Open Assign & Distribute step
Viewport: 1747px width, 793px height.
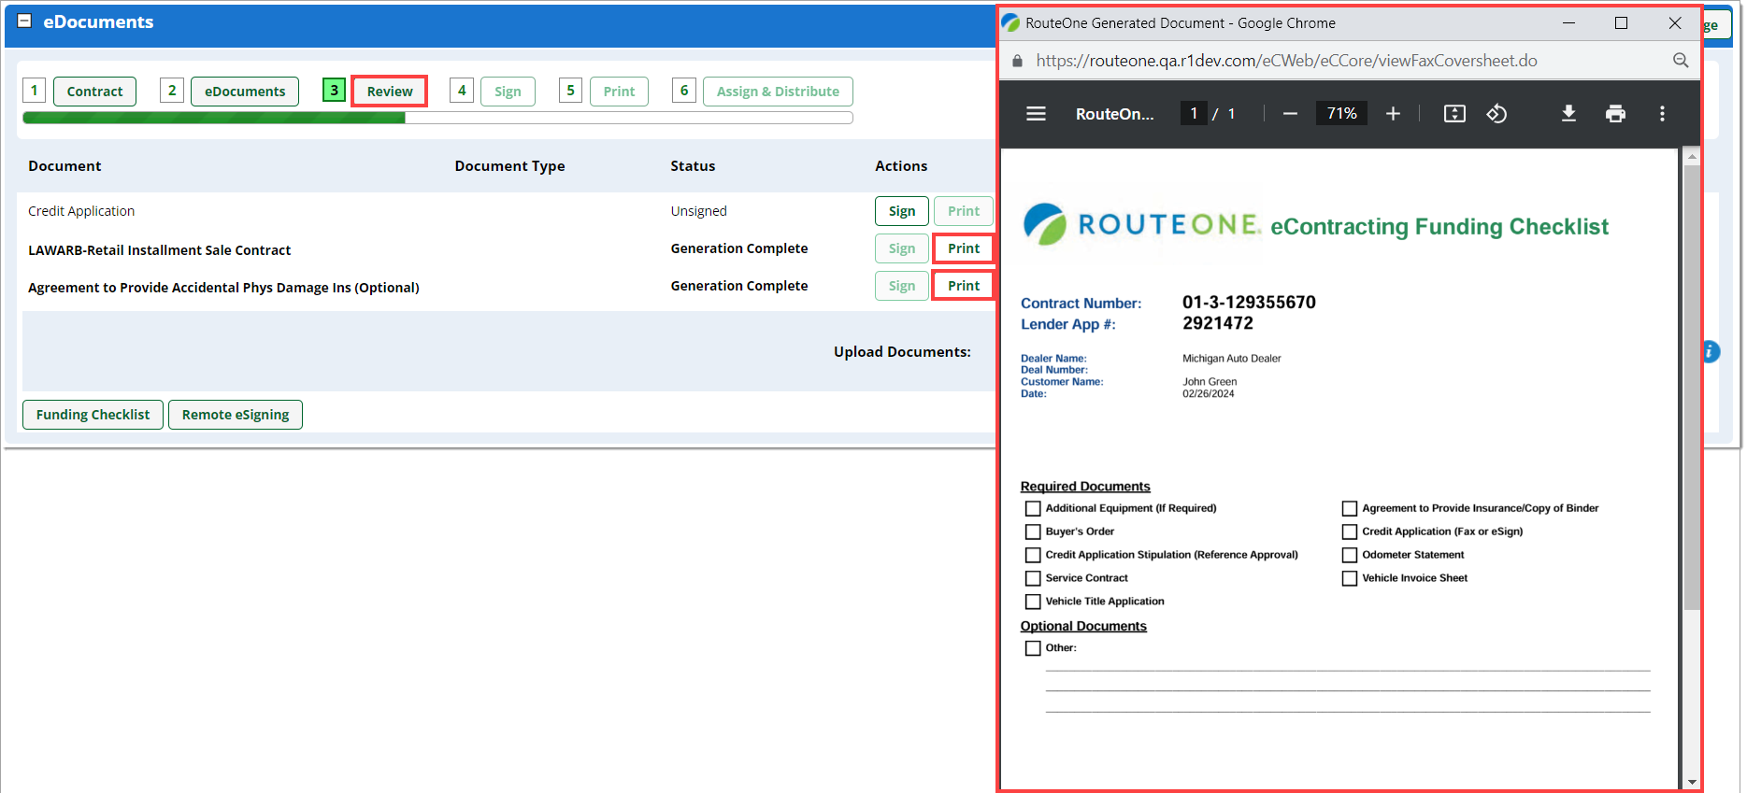coord(778,92)
